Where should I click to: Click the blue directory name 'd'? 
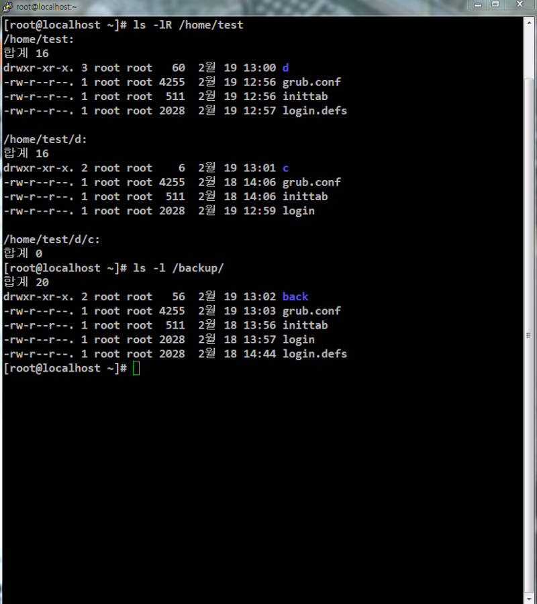[285, 68]
